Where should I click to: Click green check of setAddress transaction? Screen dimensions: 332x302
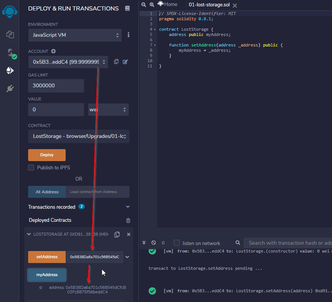coord(152,291)
